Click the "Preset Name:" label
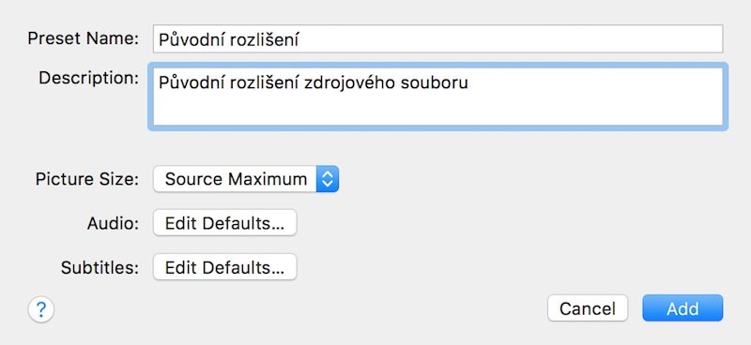Viewport: 751px width, 345px height. click(84, 38)
